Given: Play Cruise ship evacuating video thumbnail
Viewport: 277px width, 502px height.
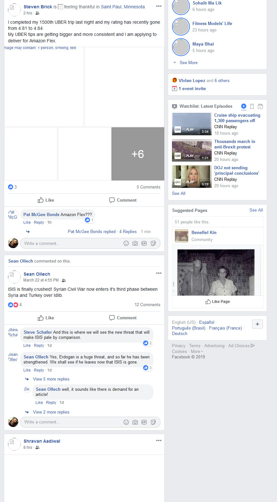Looking at the screenshot, I should point(191,124).
